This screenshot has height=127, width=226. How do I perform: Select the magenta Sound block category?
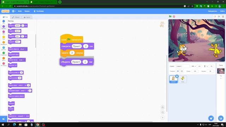coord(4,32)
